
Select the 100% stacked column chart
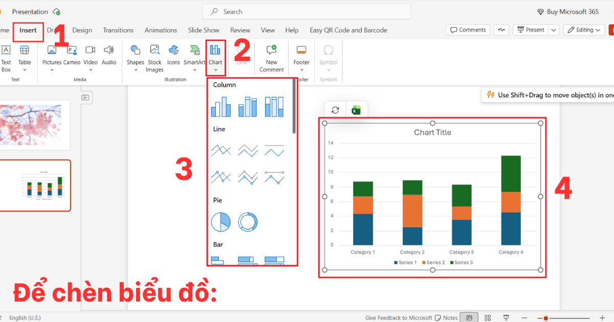[274, 107]
